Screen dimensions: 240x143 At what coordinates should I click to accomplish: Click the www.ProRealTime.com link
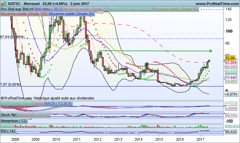point(217,4)
